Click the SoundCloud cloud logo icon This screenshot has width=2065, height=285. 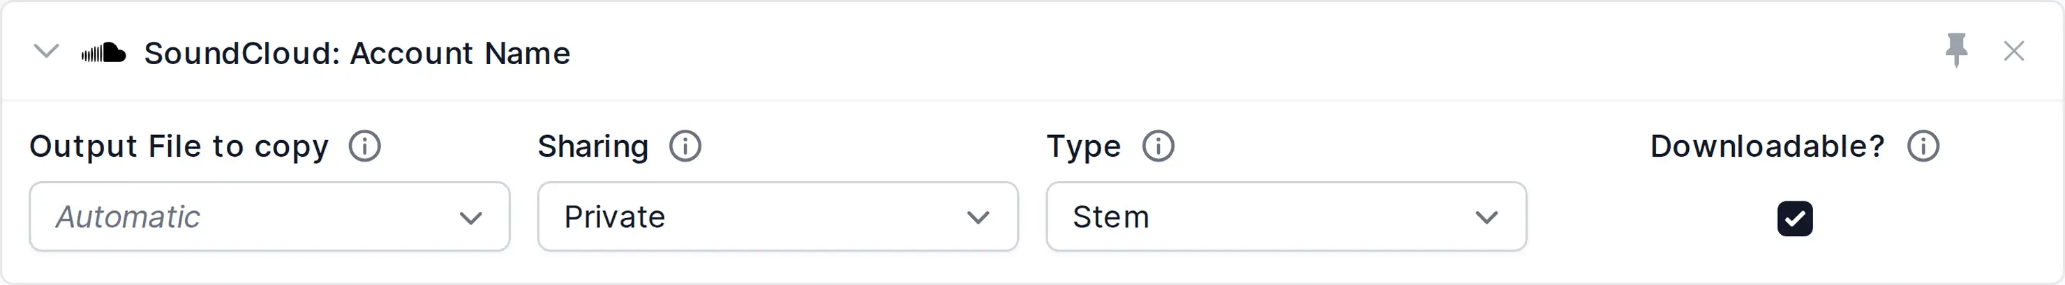pyautogui.click(x=103, y=53)
